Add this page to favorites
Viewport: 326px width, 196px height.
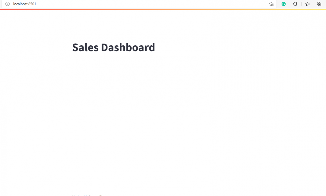coord(271,4)
